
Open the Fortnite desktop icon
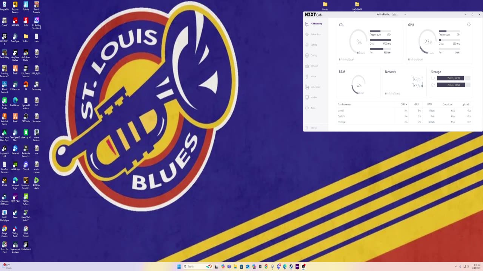[x=26, y=6]
